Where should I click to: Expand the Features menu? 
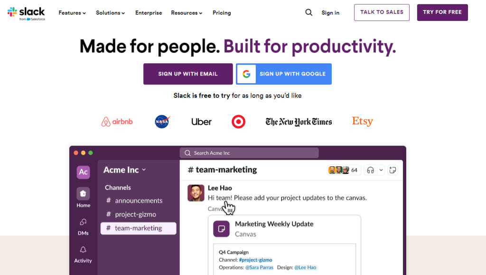72,13
